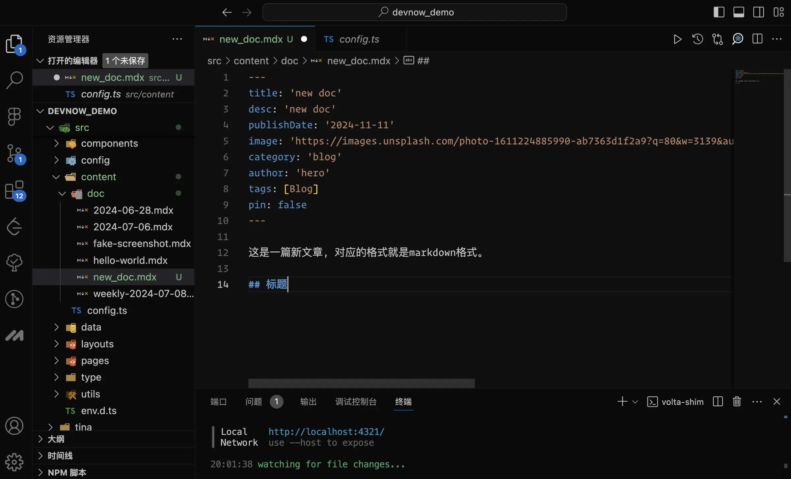
Task: Open the Search view in activity bar
Action: pos(14,80)
